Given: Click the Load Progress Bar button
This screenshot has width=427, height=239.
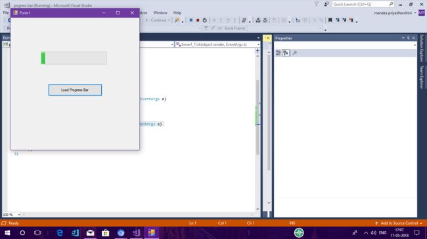Looking at the screenshot, I should (x=75, y=90).
